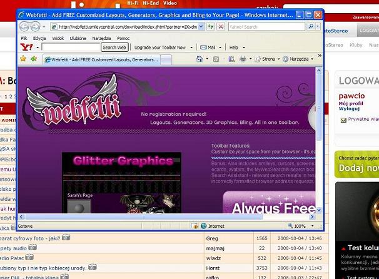Click the vertical scrollbar up arrow
This screenshot has width=379, height=279.
(318, 71)
